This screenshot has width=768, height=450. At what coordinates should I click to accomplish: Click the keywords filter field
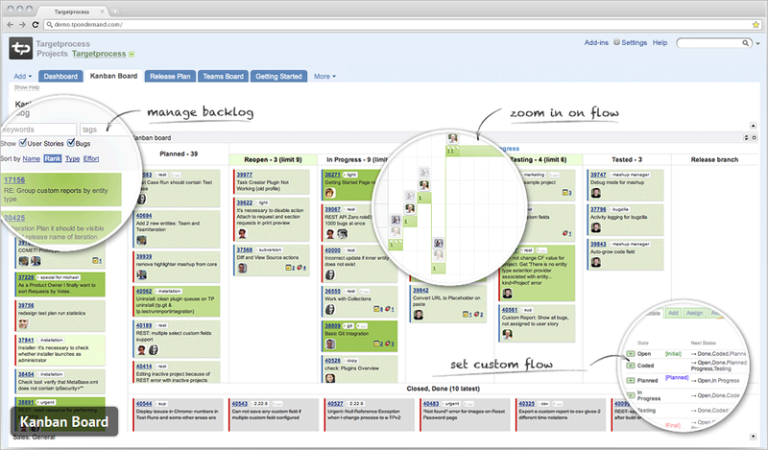(x=38, y=130)
